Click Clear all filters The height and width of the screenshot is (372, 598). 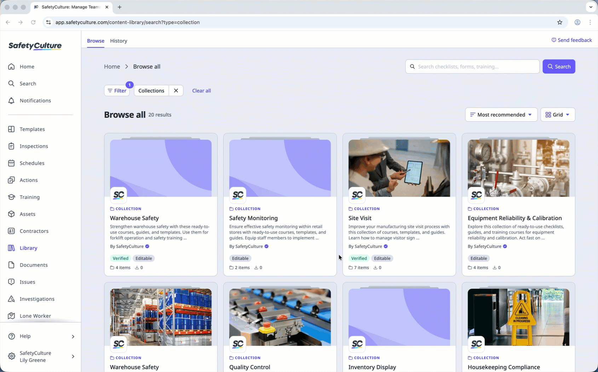(201, 91)
